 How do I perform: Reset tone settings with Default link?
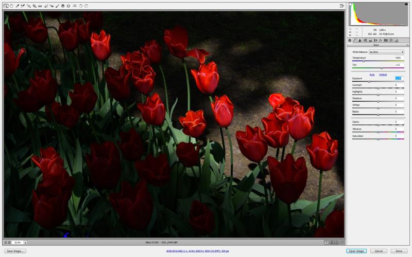[x=383, y=75]
